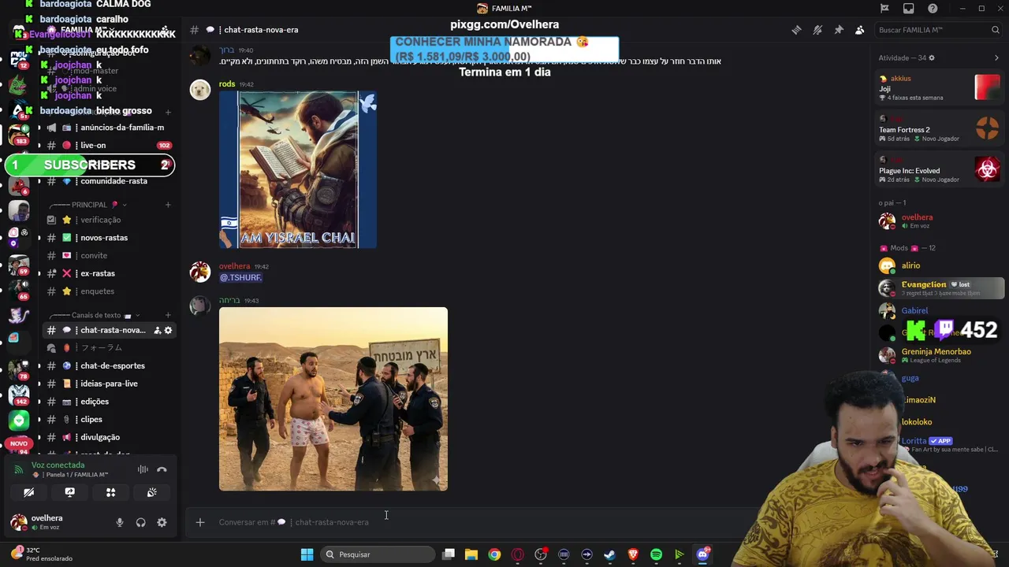Open Plague Inc: Evolved activity card

940,170
